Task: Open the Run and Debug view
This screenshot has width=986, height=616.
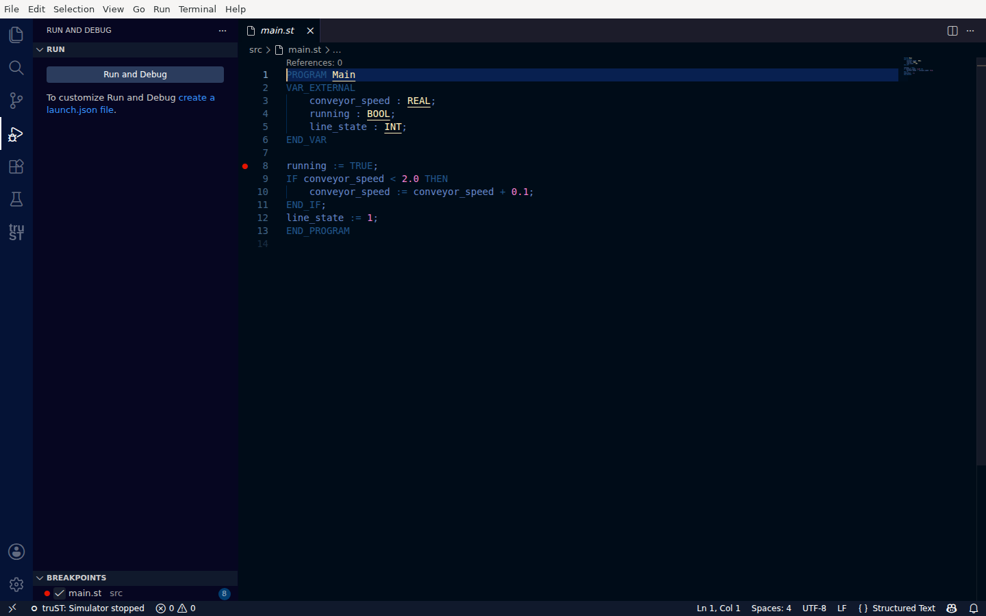Action: (16, 133)
